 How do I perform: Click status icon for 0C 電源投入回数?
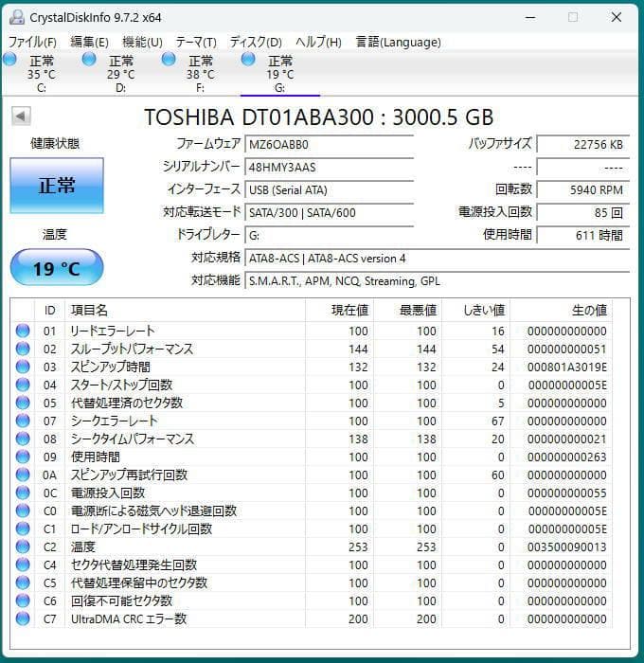pyautogui.click(x=23, y=493)
